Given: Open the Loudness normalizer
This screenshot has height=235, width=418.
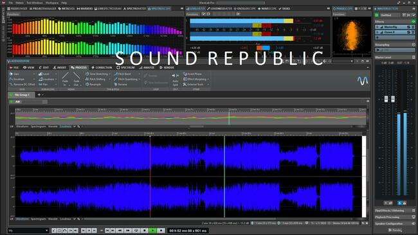Looking at the screenshot, I should 46,79.
